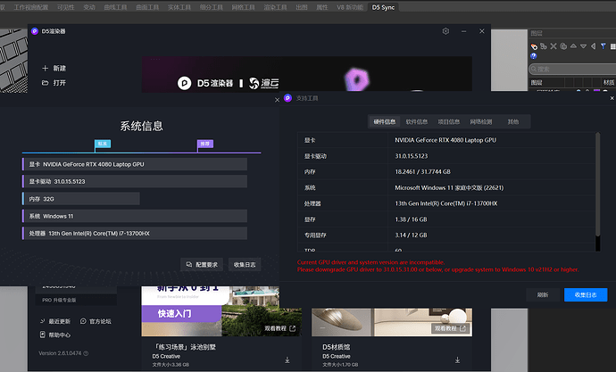Click the hardware info table scrollbar
This screenshot has width=616, height=372.
click(x=597, y=185)
